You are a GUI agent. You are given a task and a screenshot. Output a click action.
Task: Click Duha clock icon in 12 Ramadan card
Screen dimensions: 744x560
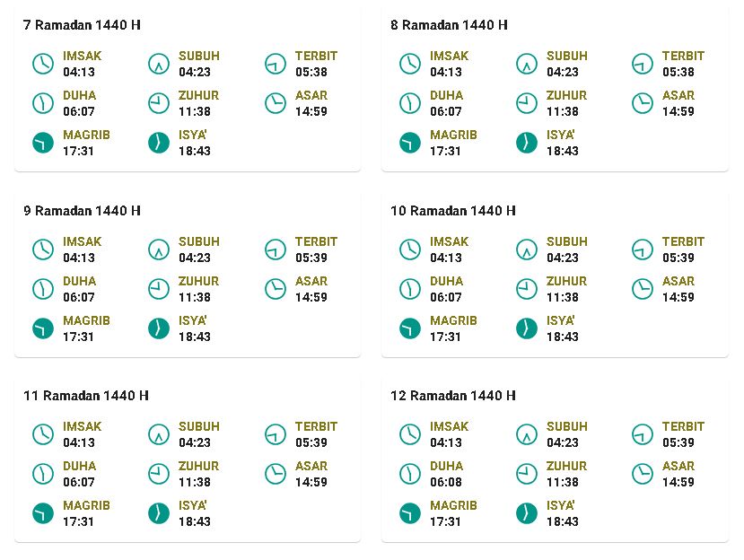point(410,474)
